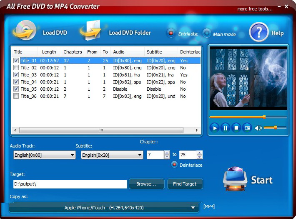Click the title list horizontal scrollbar
This screenshot has height=219, width=296.
point(101,130)
